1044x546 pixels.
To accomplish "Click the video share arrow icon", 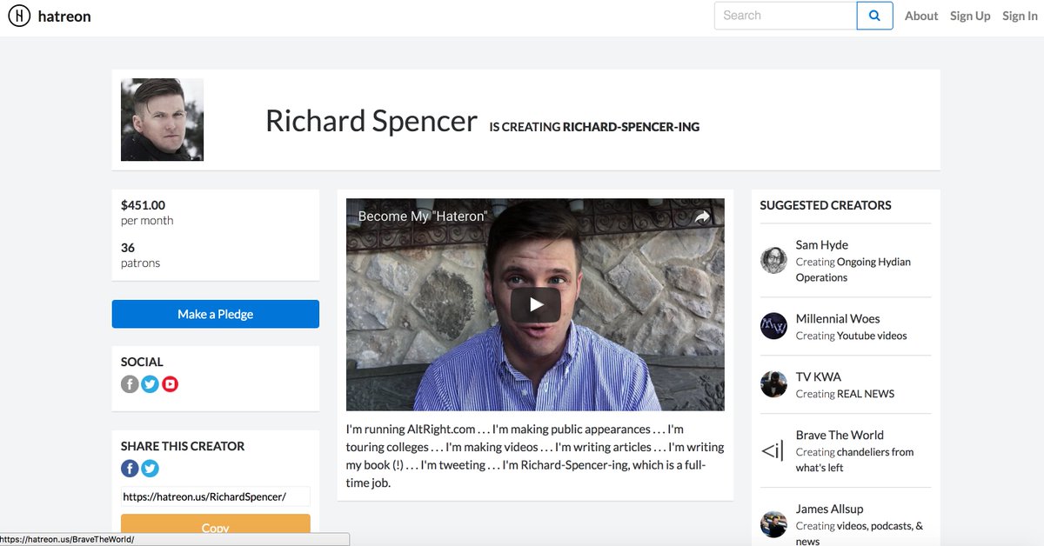I will point(702,217).
